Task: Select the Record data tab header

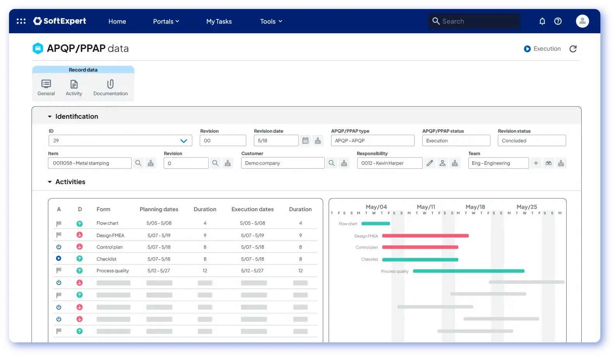Action: [x=83, y=70]
